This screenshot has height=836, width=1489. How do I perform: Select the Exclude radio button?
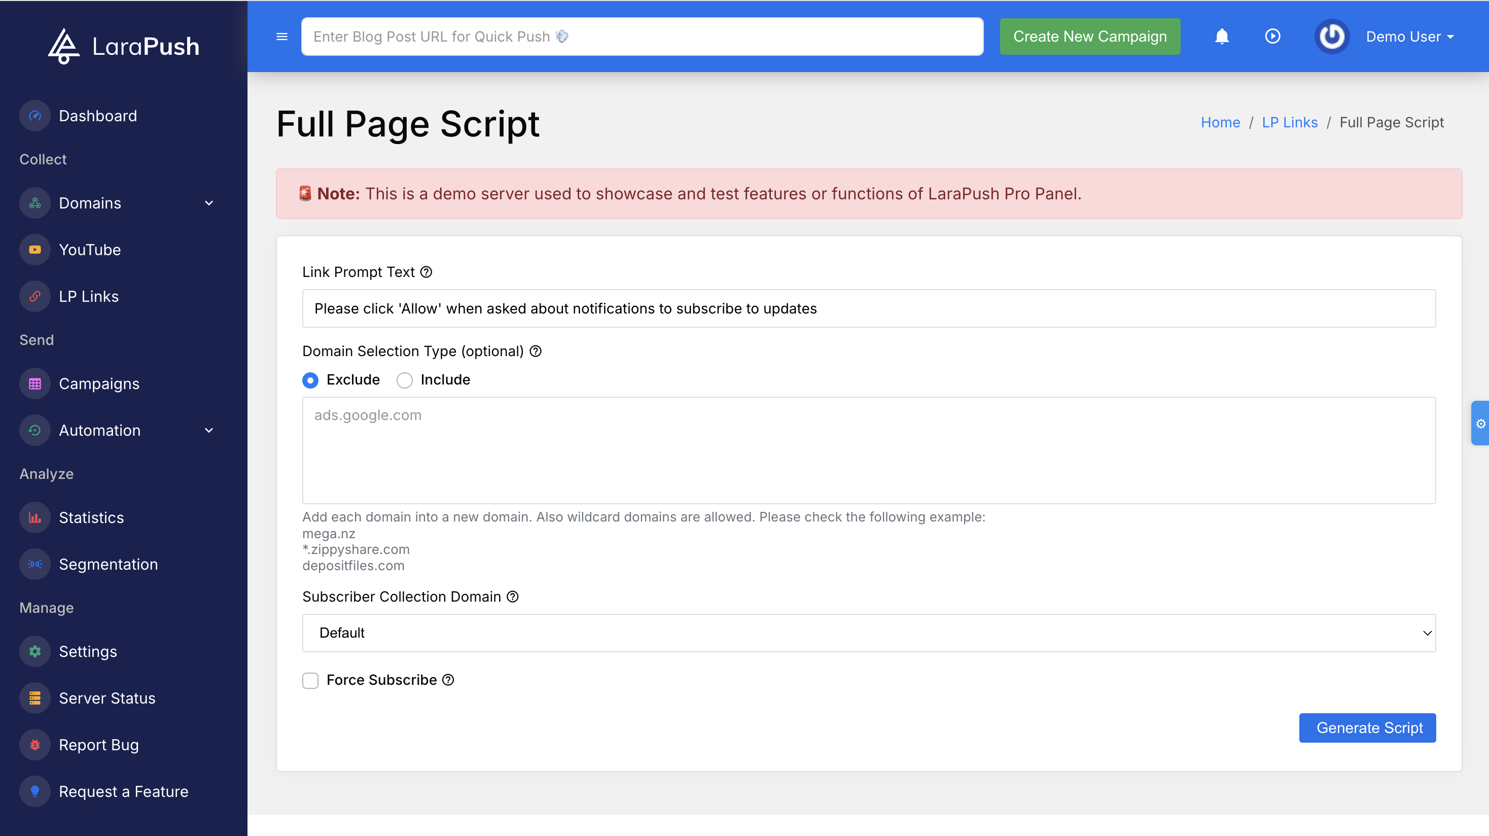[310, 380]
